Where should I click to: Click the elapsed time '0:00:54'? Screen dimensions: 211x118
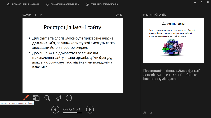27,15
